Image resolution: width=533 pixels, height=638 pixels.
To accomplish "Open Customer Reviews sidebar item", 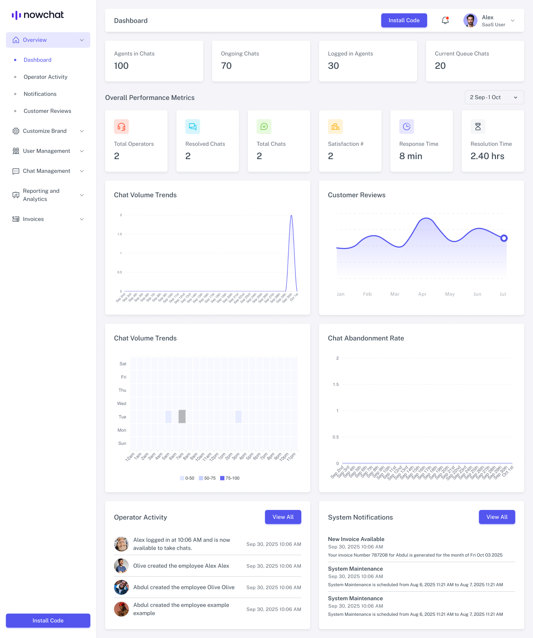I will pos(47,111).
